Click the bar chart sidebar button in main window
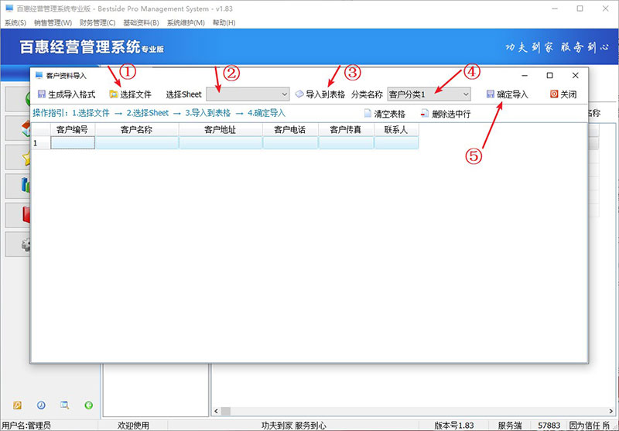The image size is (619, 431). (18, 186)
